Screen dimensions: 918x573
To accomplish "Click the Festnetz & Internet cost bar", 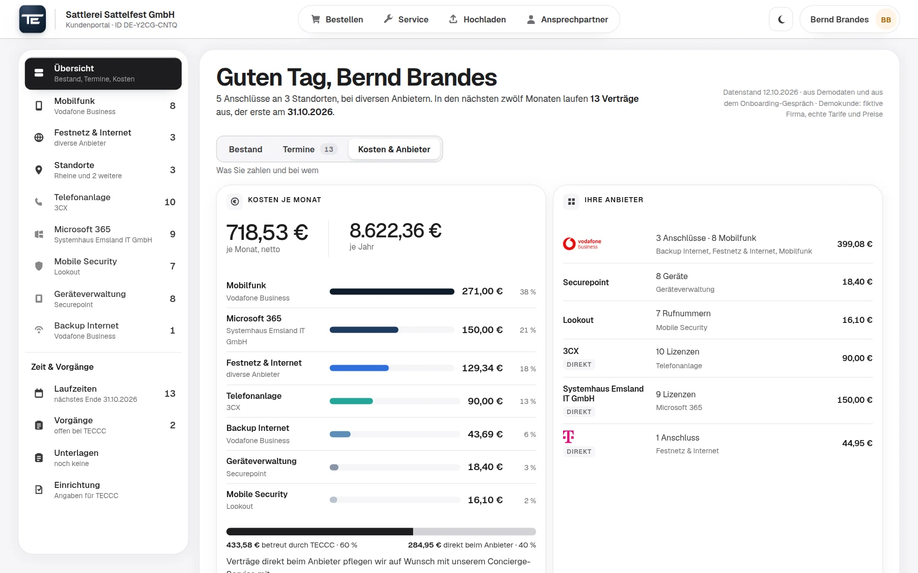I will [392, 368].
